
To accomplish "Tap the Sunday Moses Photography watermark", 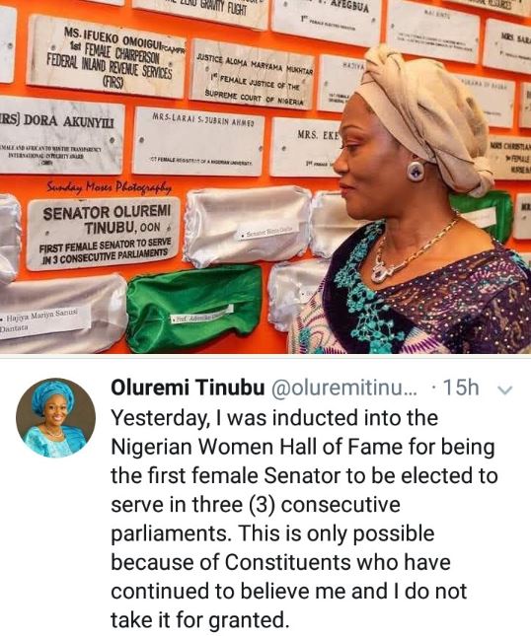I will pyautogui.click(x=109, y=187).
